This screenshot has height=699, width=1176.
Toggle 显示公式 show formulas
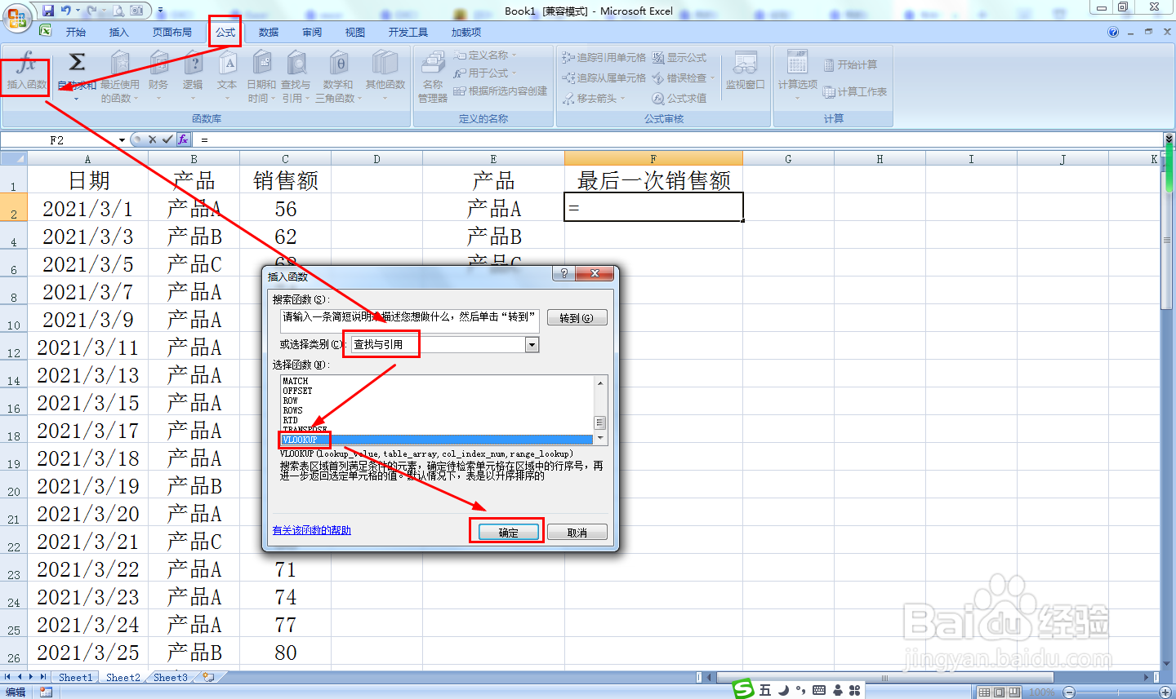coord(679,57)
